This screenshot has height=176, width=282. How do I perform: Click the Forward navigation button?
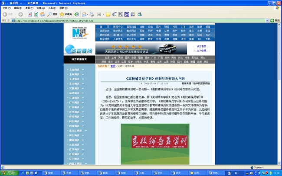(x=20, y=14)
